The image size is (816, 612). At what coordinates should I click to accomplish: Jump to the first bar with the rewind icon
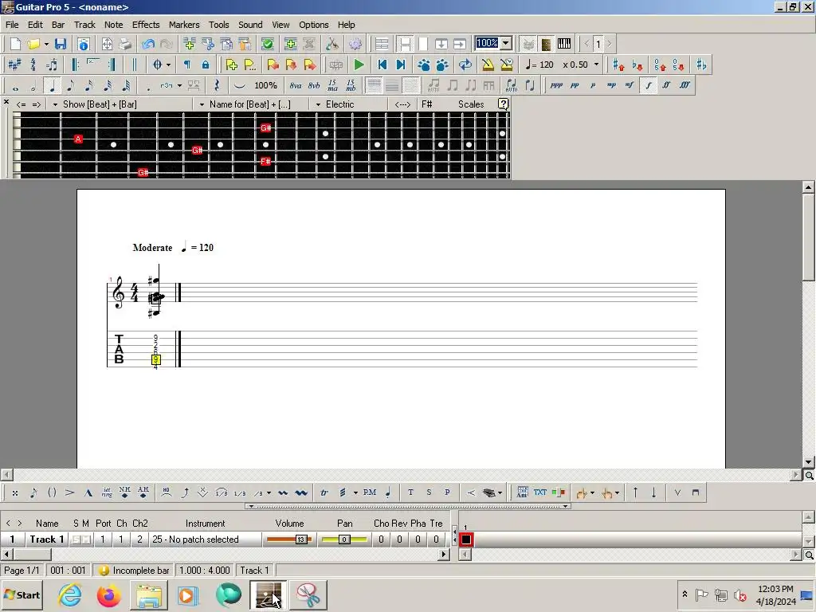pyautogui.click(x=382, y=65)
